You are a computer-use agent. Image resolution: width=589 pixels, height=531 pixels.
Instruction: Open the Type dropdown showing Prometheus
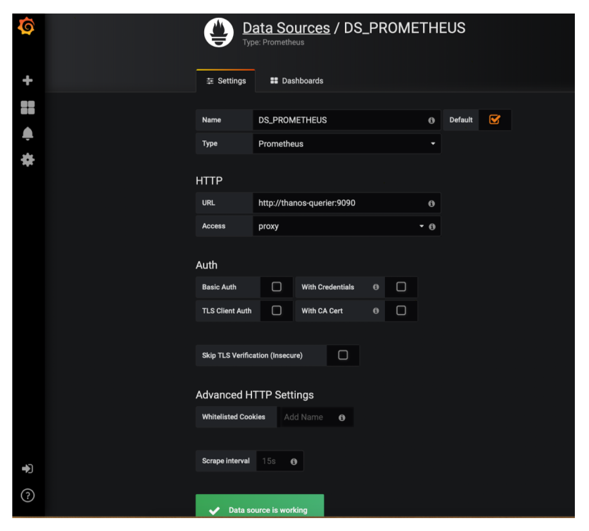click(x=346, y=144)
